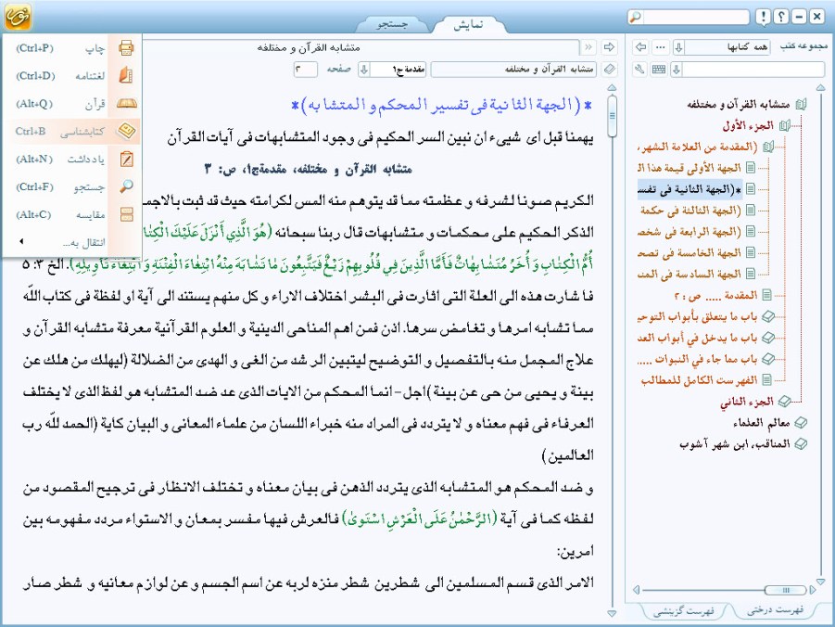Click the printer icon for چاپ

tap(126, 48)
